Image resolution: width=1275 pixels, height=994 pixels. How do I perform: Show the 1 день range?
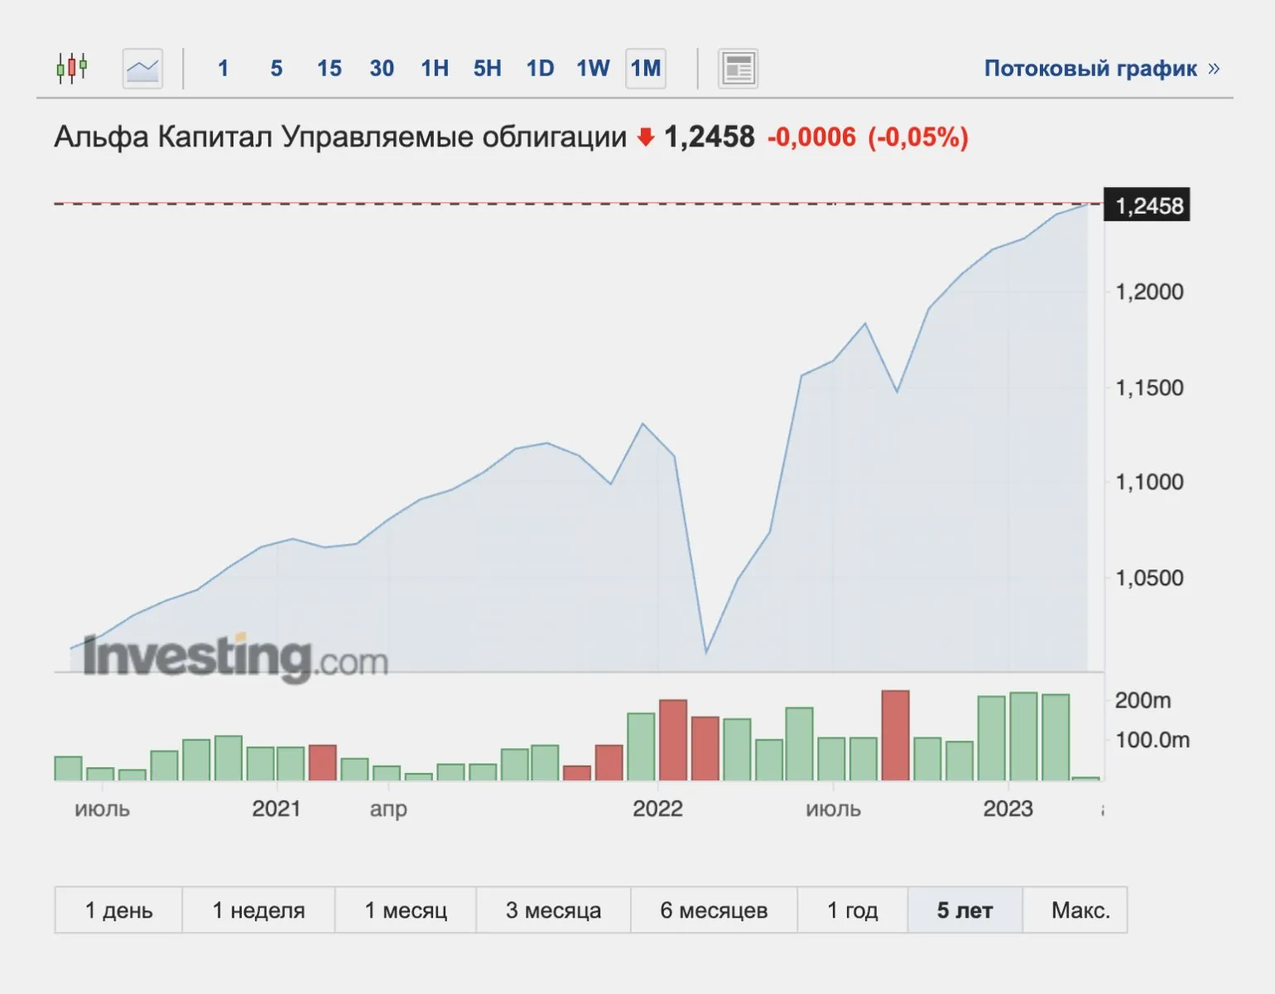click(x=118, y=910)
